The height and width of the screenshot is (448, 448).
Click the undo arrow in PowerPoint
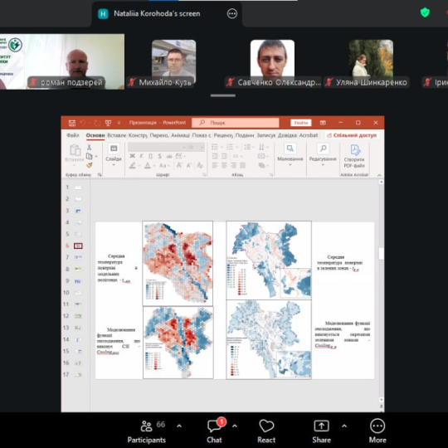pos(83,123)
